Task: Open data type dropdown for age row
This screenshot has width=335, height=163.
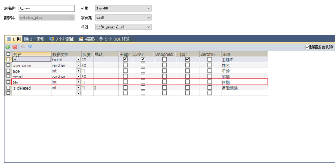Action: point(78,71)
